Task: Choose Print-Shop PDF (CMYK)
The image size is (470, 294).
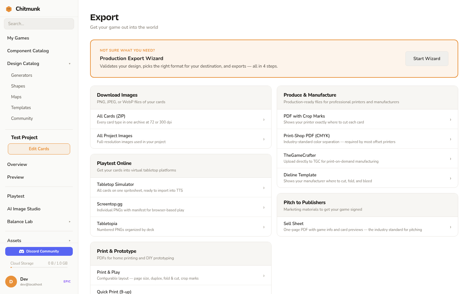Action: click(368, 139)
